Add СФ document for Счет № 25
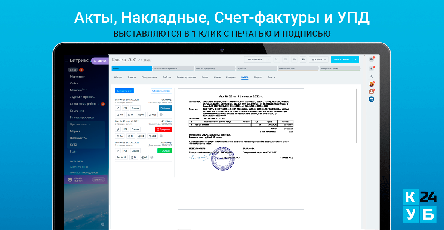444x230 pixels. [144, 157]
